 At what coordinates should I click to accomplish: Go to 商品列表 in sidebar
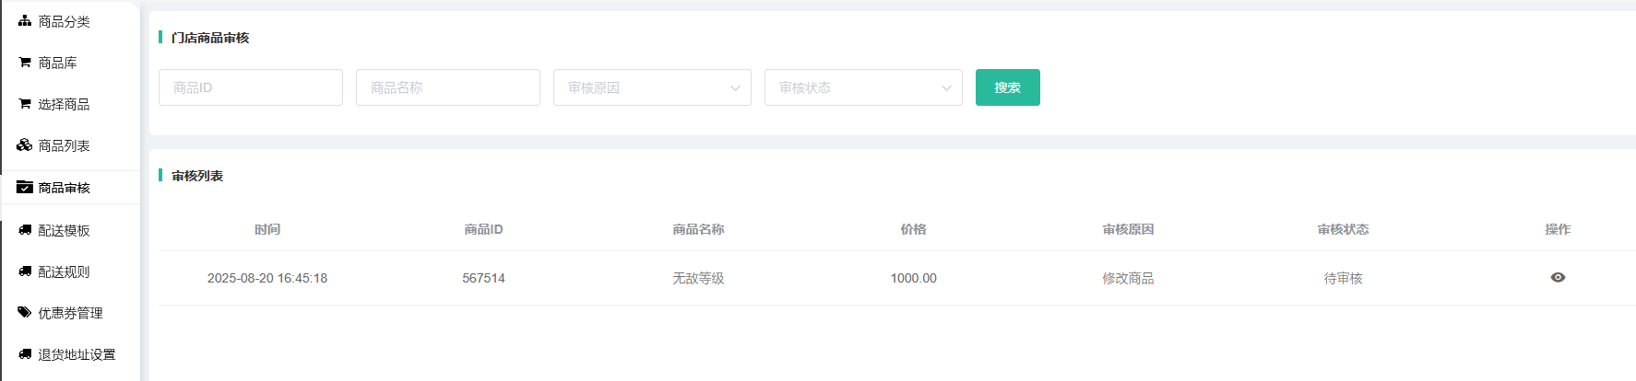click(x=64, y=145)
